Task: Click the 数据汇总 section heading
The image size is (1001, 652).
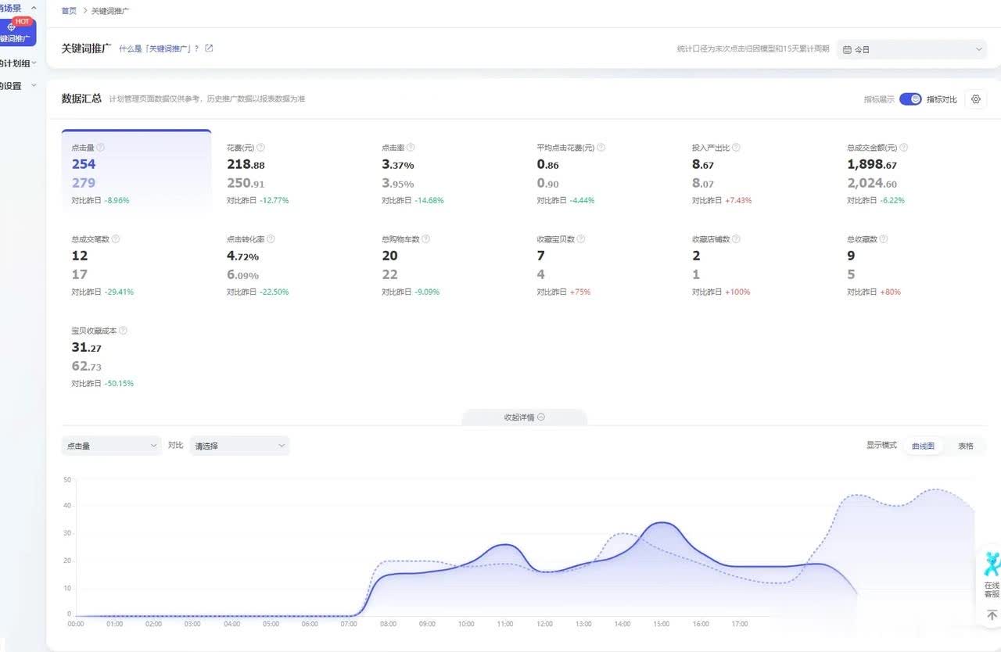Action: 81,99
